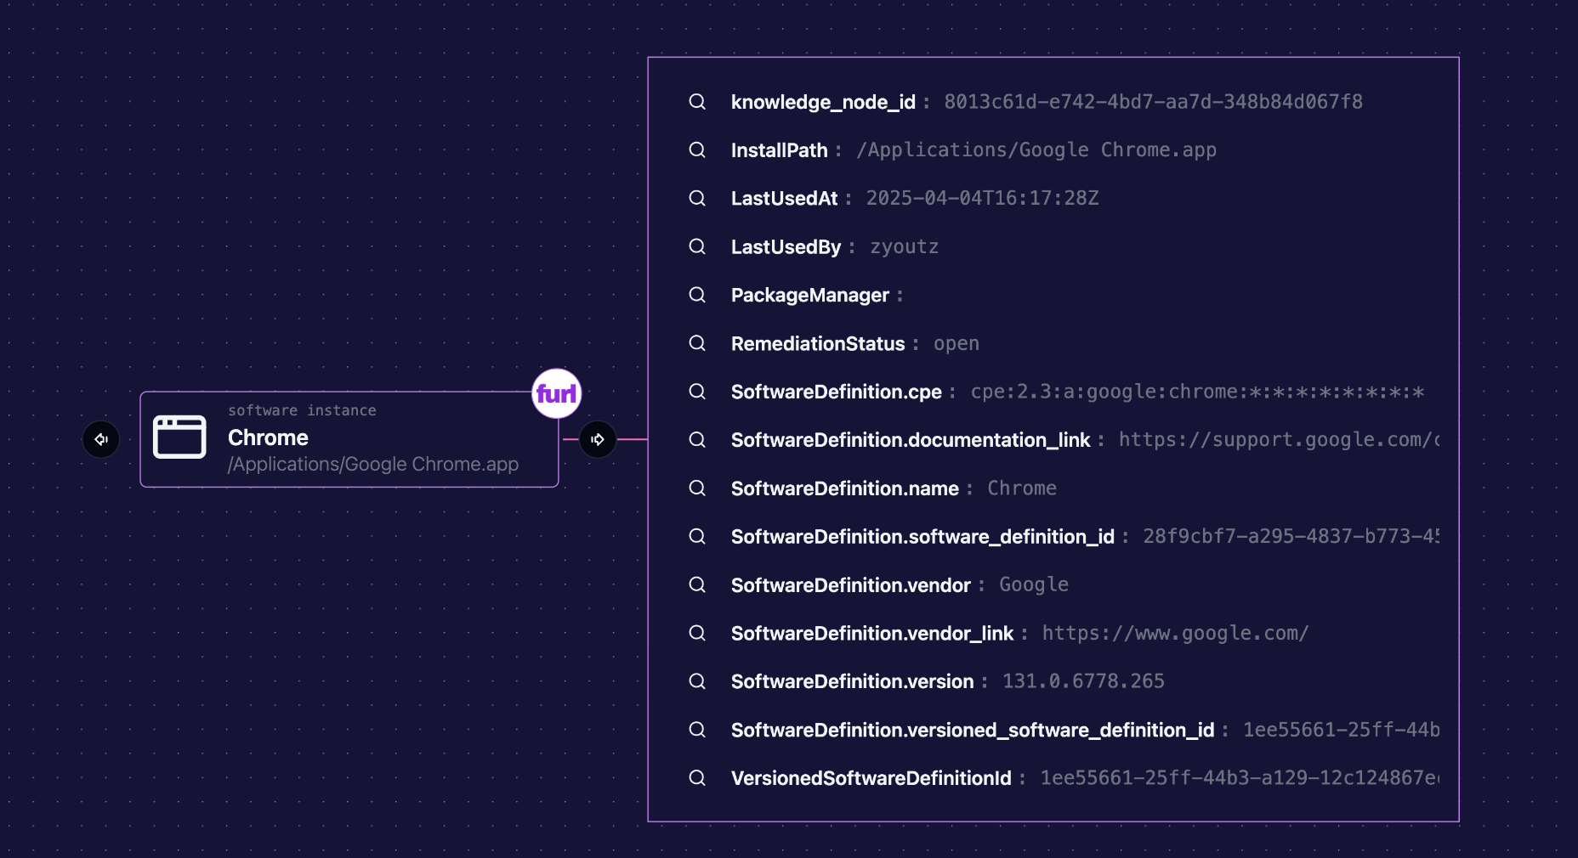Click the search icon beside SoftwareDefinition.software_definition_id
Image resolution: width=1578 pixels, height=858 pixels.
click(697, 537)
